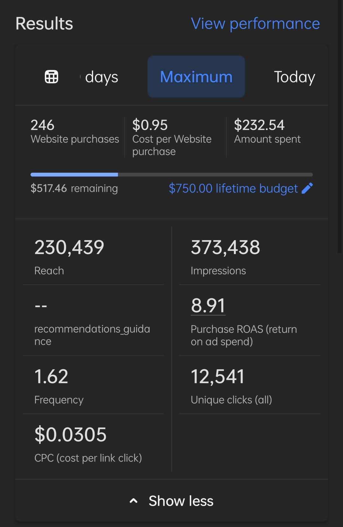Select the Maximum time range tab
Viewport: 343px width, 527px height.
point(196,77)
